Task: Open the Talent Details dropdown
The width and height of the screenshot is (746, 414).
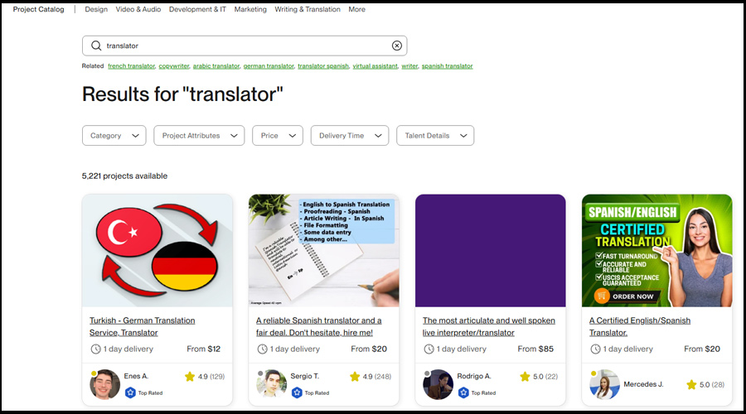Action: 435,136
